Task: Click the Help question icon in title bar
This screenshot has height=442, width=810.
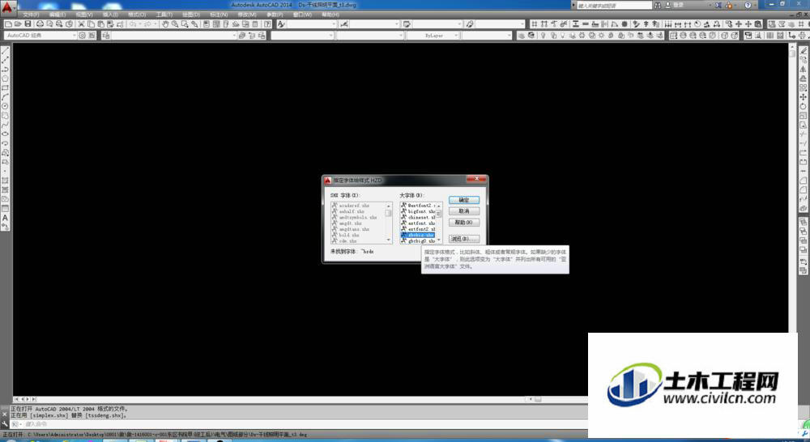Action: coord(748,5)
